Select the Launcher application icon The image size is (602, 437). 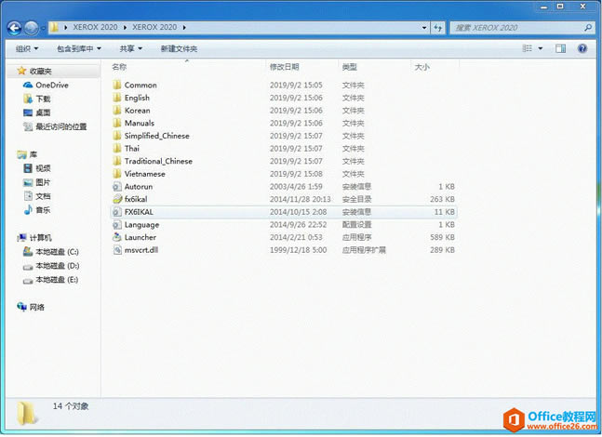[x=117, y=237]
